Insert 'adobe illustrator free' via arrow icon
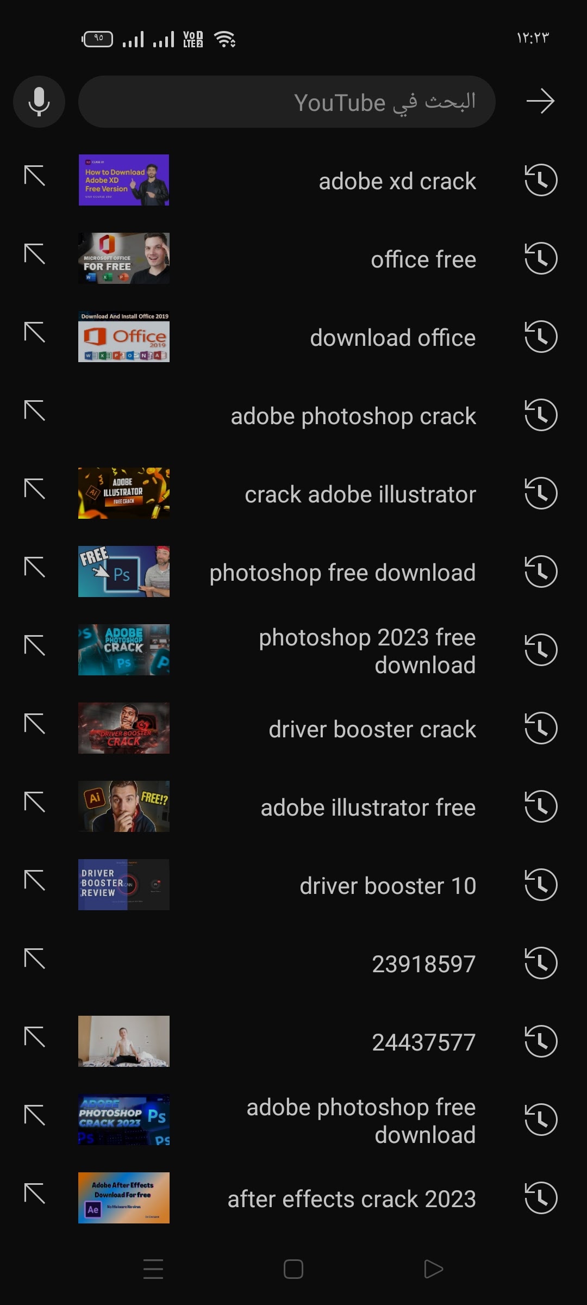 click(x=35, y=803)
